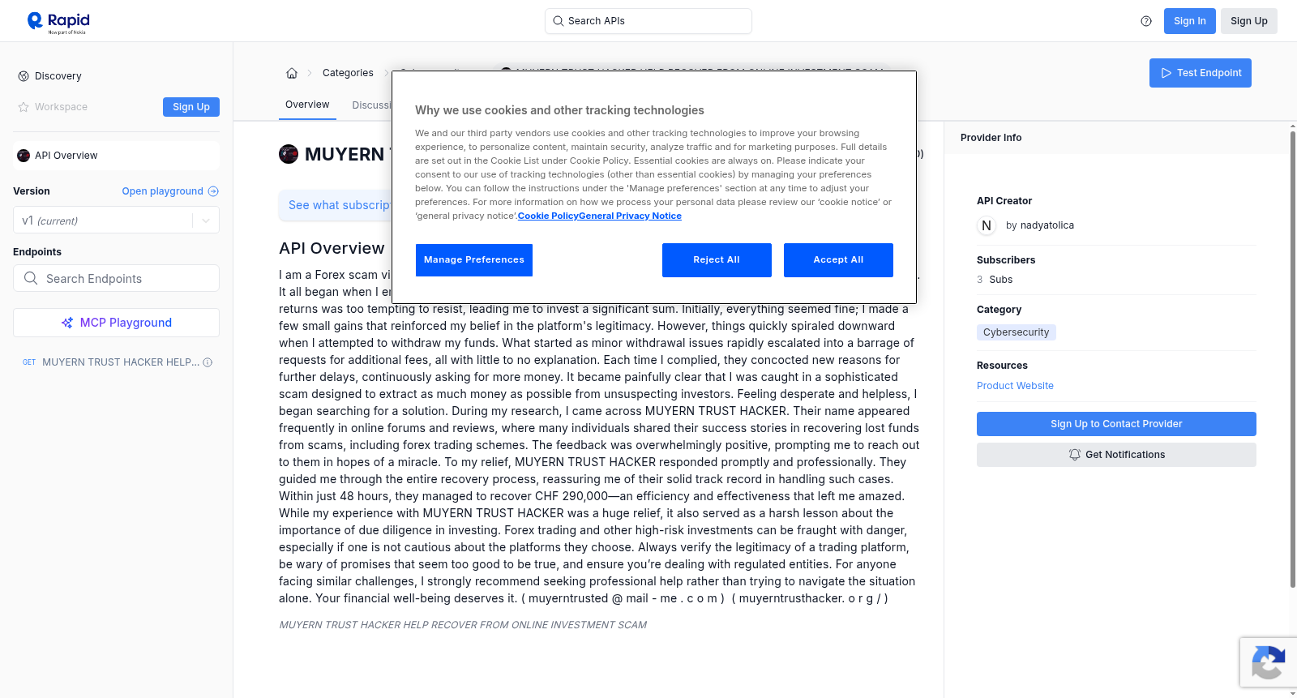Click the Discovery compass icon
Screen dimensions: 1297x698
[24, 76]
